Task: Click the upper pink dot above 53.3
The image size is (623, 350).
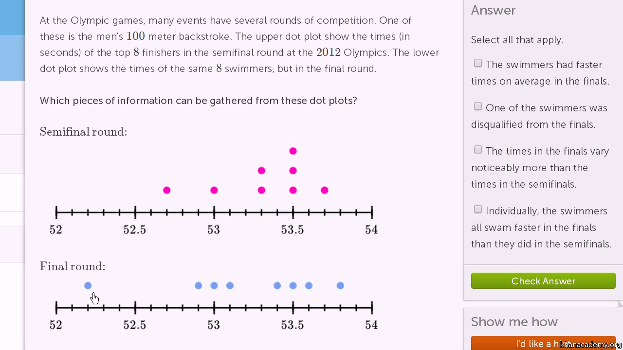Action: [261, 171]
